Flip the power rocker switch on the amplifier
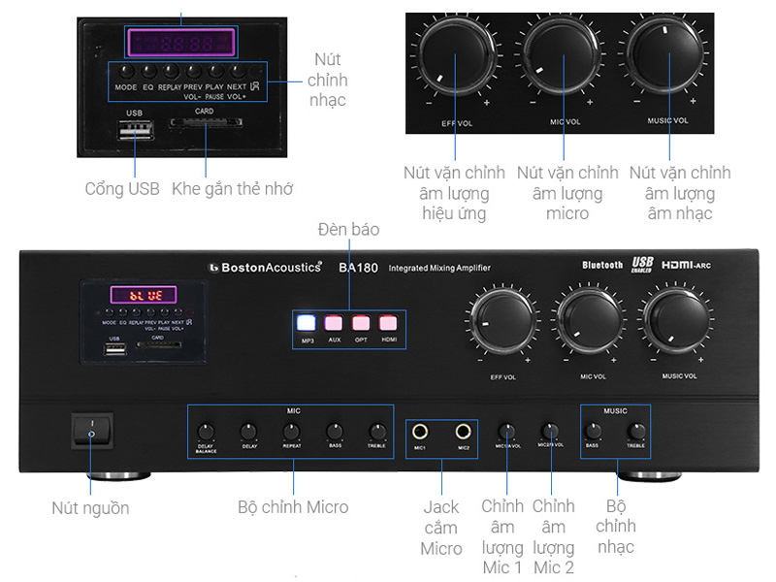Image resolution: width=776 pixels, height=582 pixels. click(91, 430)
